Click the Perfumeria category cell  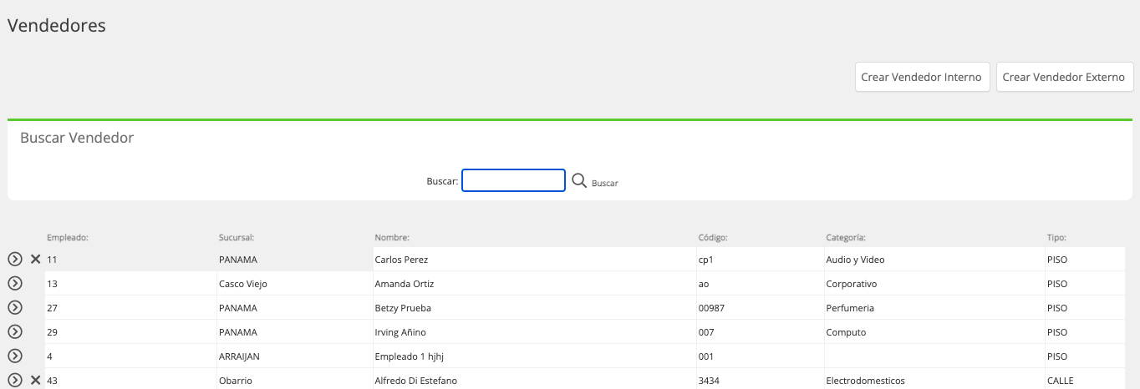click(x=934, y=308)
